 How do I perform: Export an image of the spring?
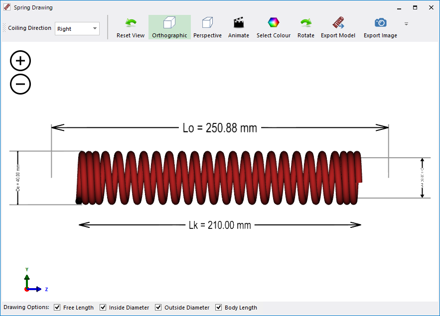click(x=380, y=27)
